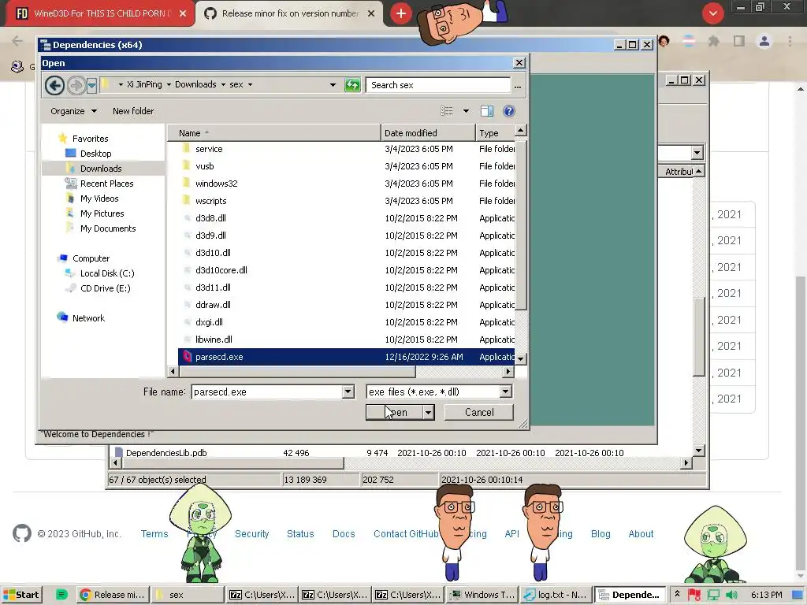Open Downloads in the Favorites sidebar
This screenshot has height=605, width=807.
[101, 169]
